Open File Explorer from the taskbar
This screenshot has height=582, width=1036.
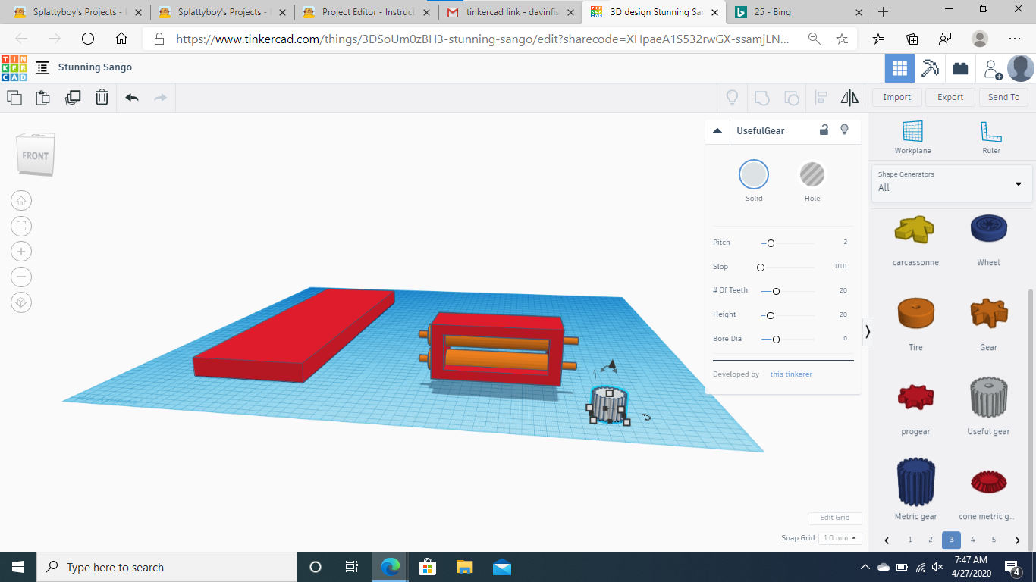click(464, 567)
